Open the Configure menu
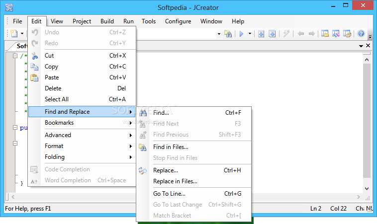Screen dimensions: 377x224 (178, 21)
